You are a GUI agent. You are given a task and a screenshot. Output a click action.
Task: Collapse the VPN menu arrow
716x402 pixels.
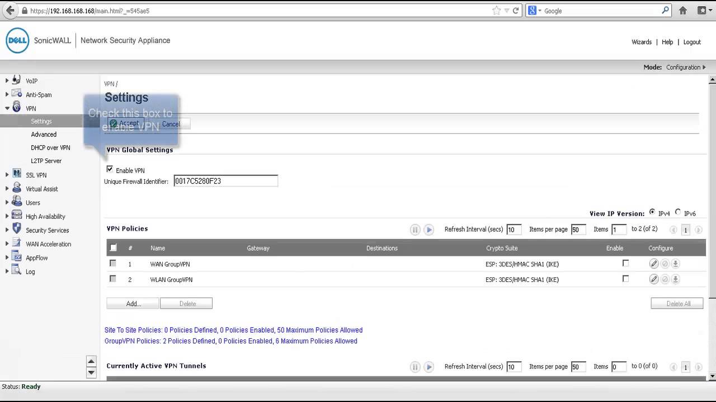[7, 109]
